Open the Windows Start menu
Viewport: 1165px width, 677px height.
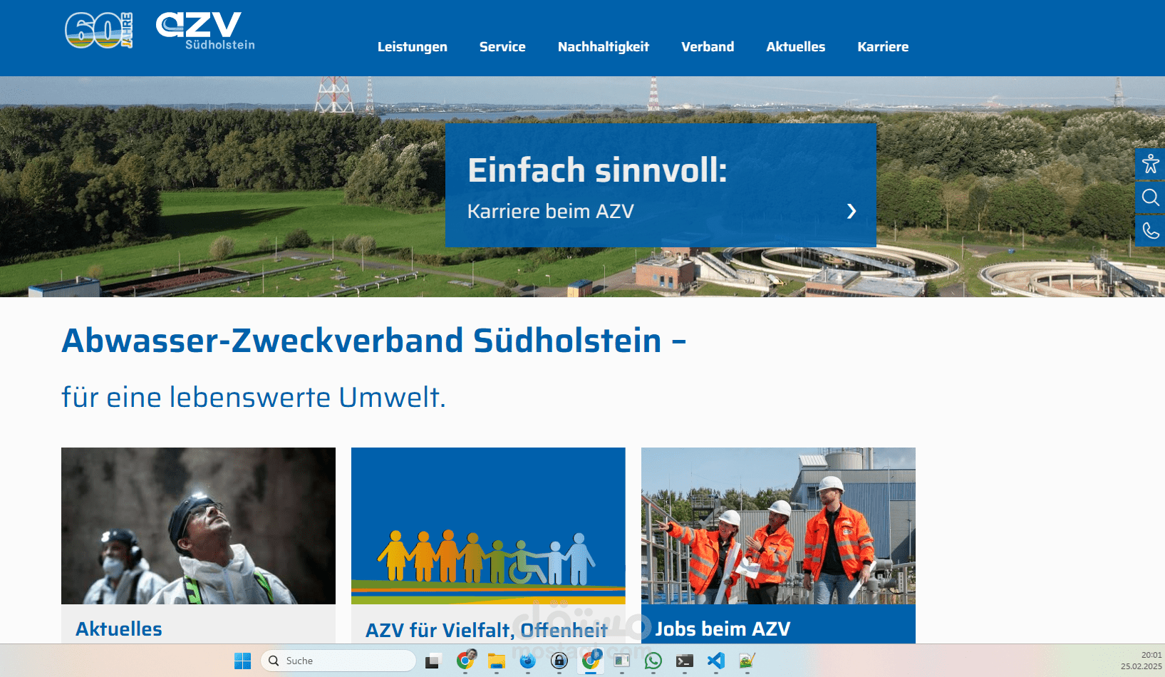tap(242, 661)
